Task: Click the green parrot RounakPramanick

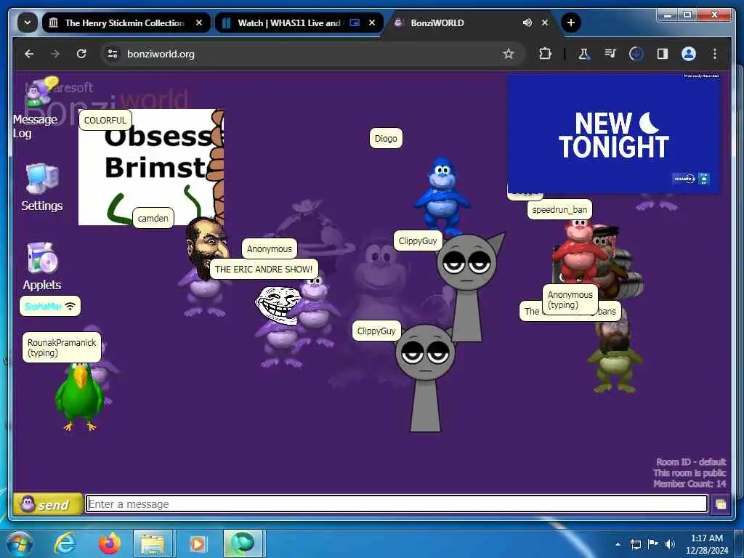Action: [80, 396]
